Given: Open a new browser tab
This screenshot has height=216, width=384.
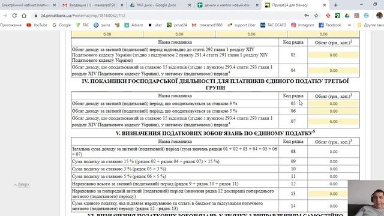Looking at the screenshot, I should point(336,5).
